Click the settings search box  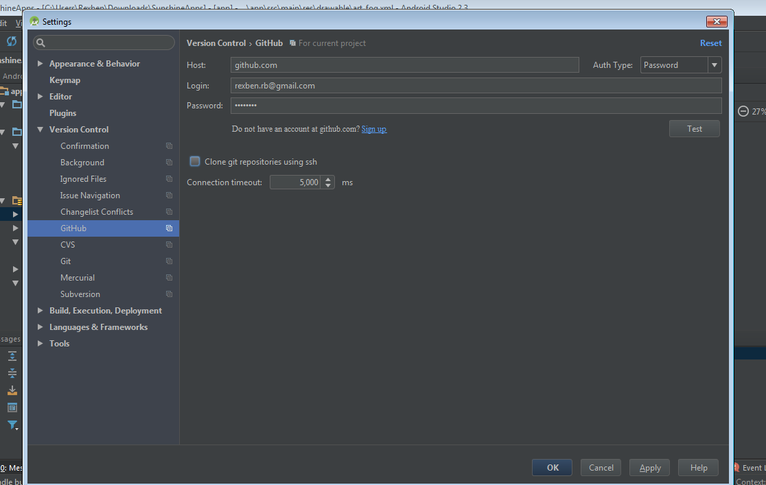[x=104, y=43]
